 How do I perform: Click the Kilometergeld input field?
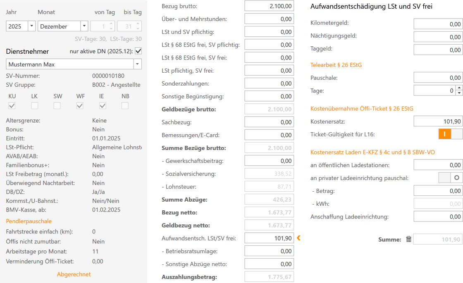click(x=438, y=23)
